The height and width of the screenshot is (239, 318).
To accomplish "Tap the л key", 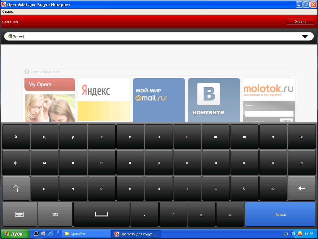I will point(216,163).
